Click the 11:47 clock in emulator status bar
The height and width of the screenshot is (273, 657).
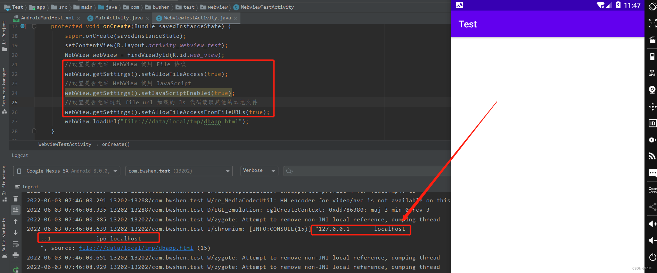(x=632, y=5)
